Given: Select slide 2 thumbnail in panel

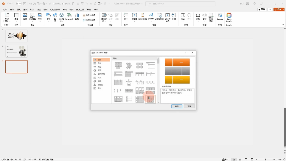Looking at the screenshot, I should [16, 51].
